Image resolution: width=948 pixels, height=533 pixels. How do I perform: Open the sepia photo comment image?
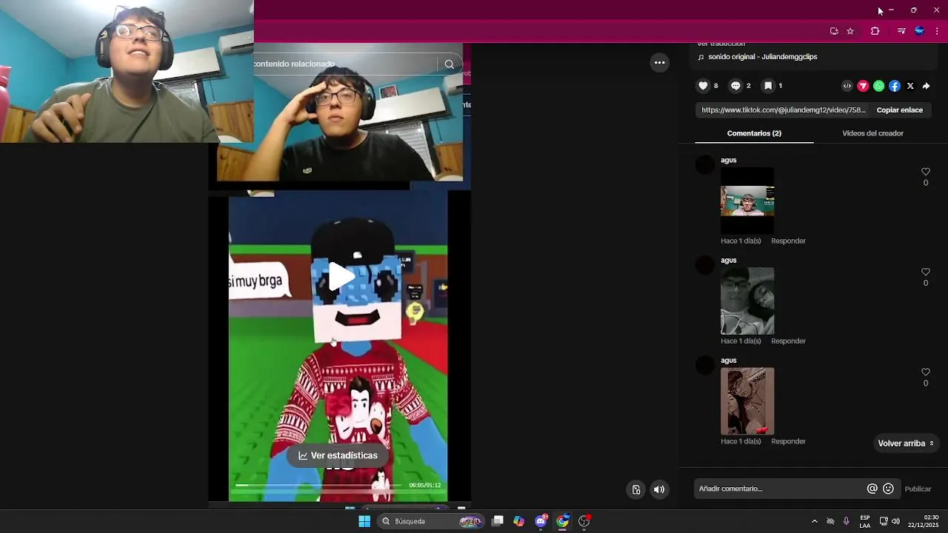click(747, 401)
